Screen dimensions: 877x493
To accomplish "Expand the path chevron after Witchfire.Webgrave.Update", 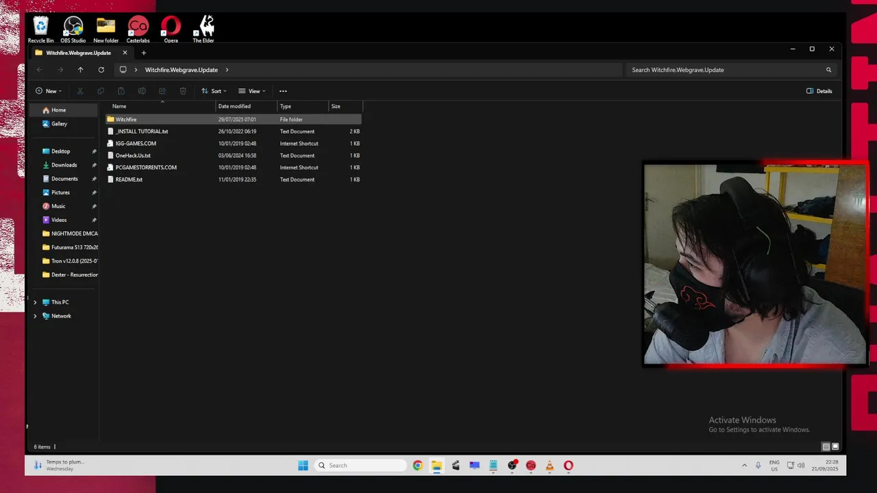I will point(227,70).
